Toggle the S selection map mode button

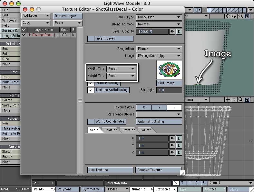(203, 183)
